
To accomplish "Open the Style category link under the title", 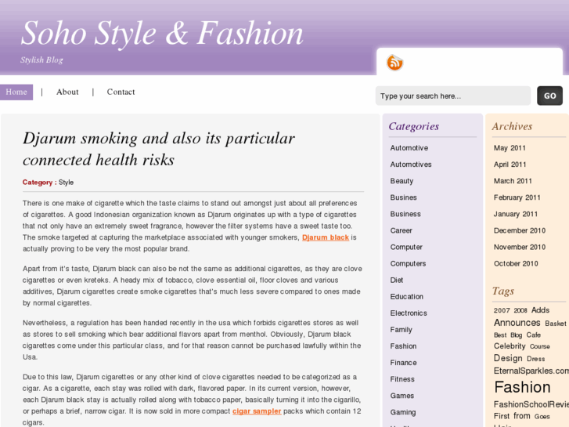I will [66, 183].
